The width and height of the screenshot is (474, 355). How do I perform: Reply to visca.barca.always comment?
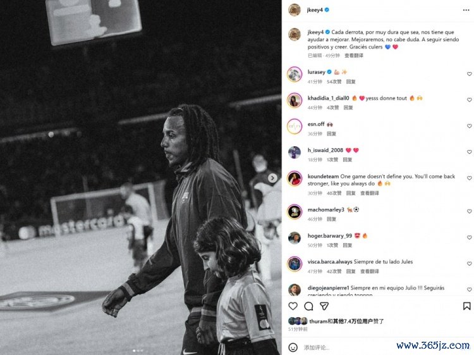pyautogui.click(x=350, y=271)
